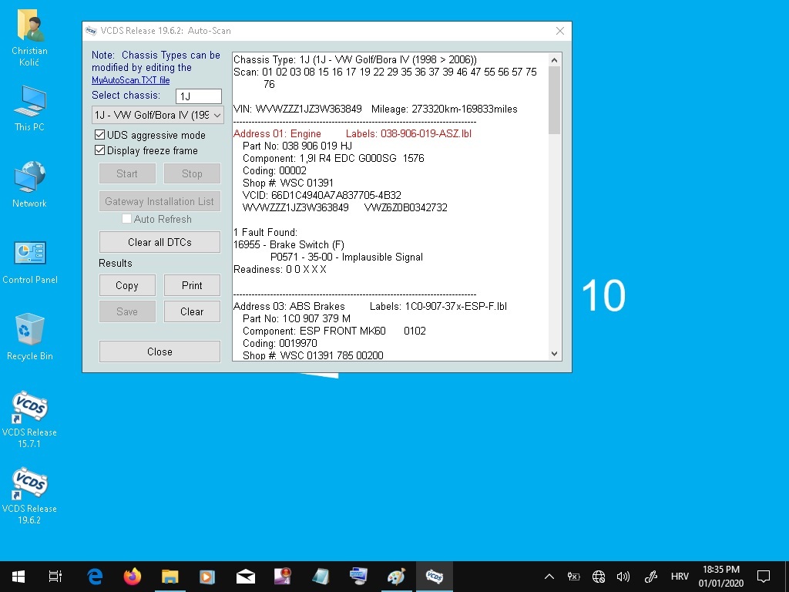This screenshot has height=592, width=789.
Task: Click 'Part No: 1C0 907 379 M' line
Action: pos(297,318)
